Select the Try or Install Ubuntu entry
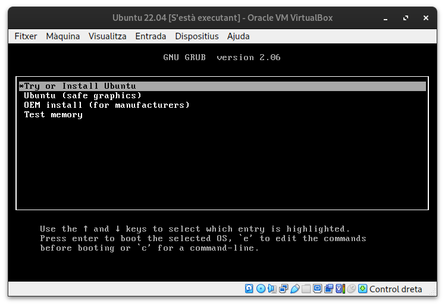The image size is (445, 306). coord(80,86)
